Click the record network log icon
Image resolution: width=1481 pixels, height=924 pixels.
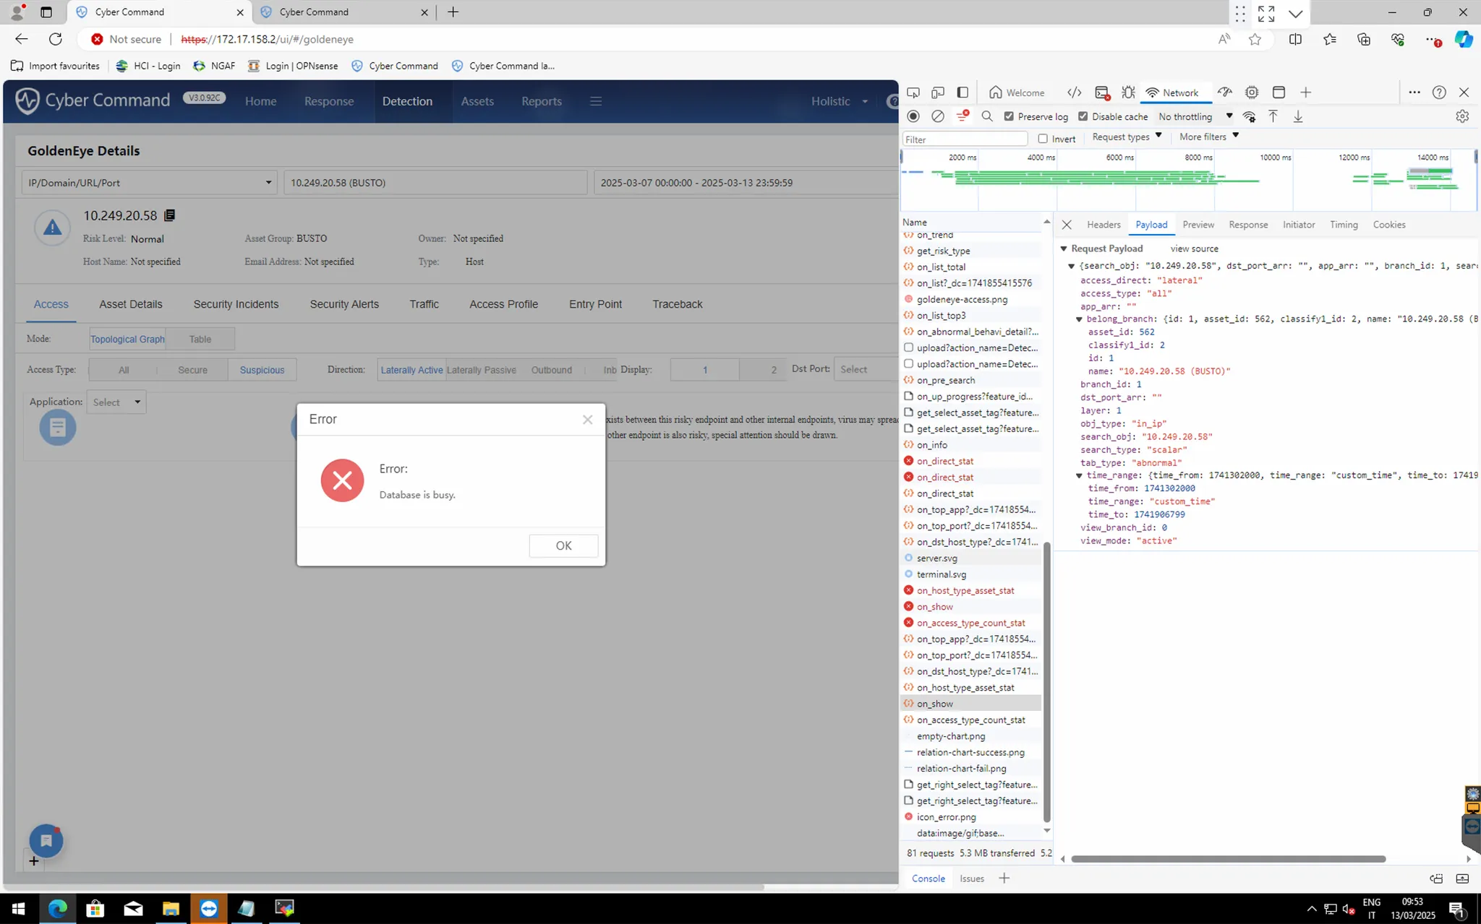coord(913,116)
